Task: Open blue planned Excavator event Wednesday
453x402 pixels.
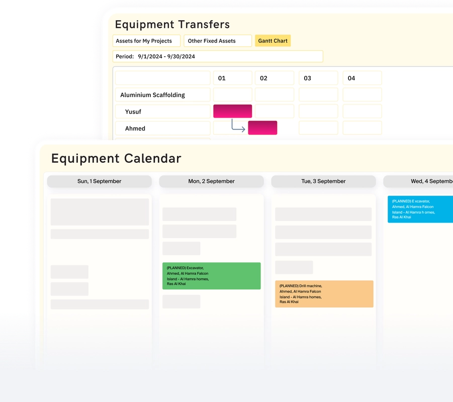Action: click(x=420, y=209)
